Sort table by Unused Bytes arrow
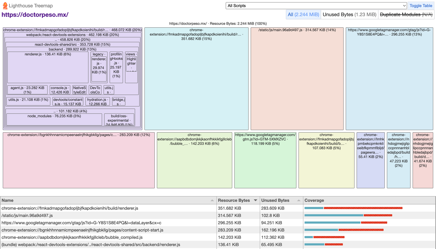Viewport: 436px width, 249px height. tap(299, 200)
